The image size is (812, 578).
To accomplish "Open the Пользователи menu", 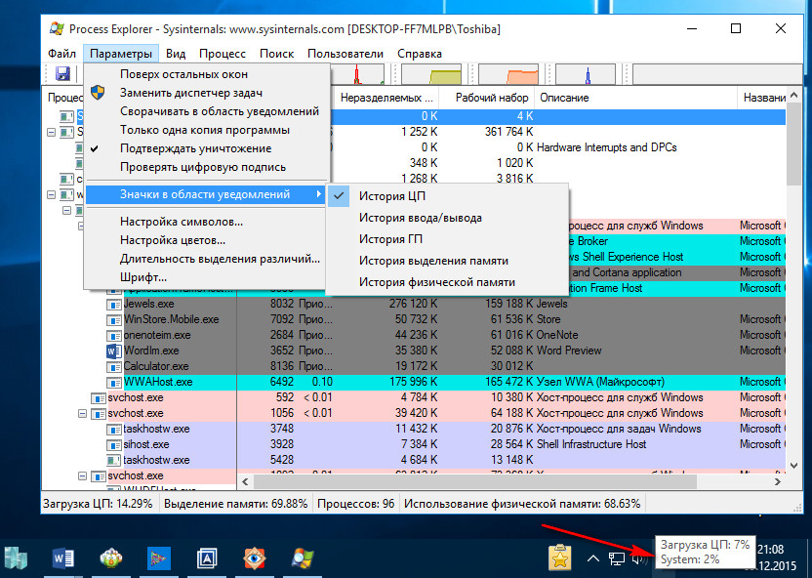I will pos(345,54).
